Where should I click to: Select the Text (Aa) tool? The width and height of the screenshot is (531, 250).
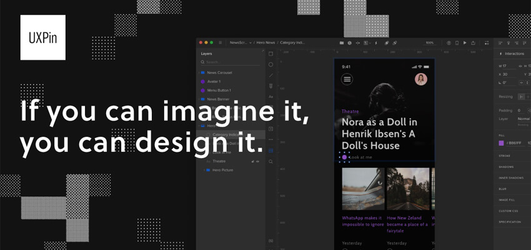(x=270, y=97)
